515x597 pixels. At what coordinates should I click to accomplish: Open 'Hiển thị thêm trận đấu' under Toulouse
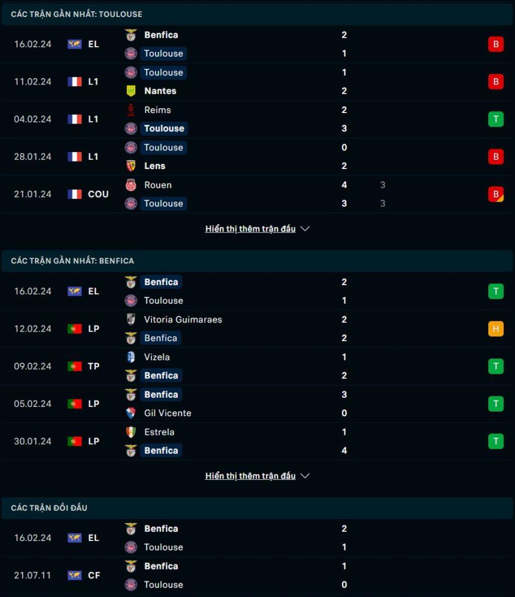(251, 229)
